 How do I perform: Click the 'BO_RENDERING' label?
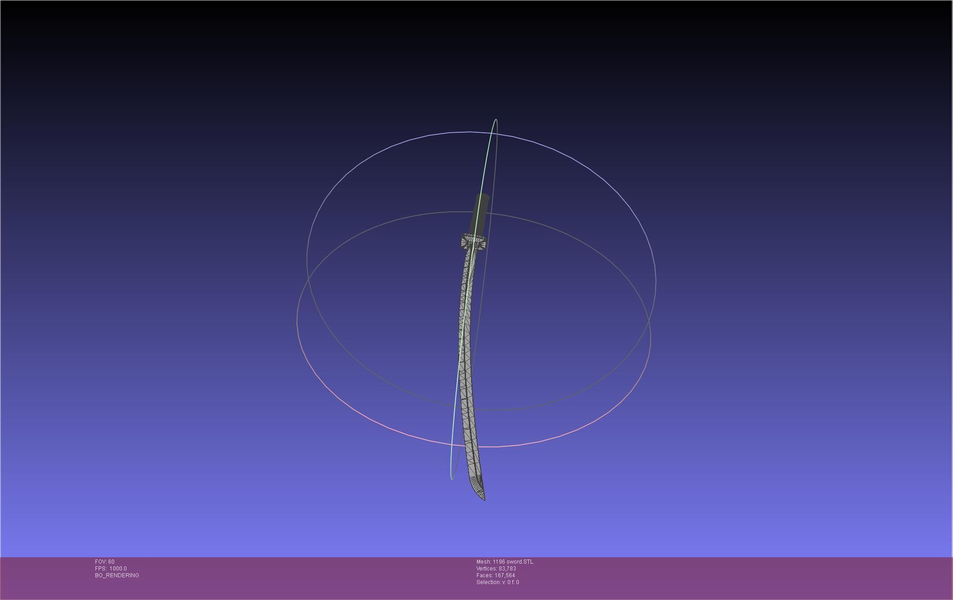coord(117,575)
